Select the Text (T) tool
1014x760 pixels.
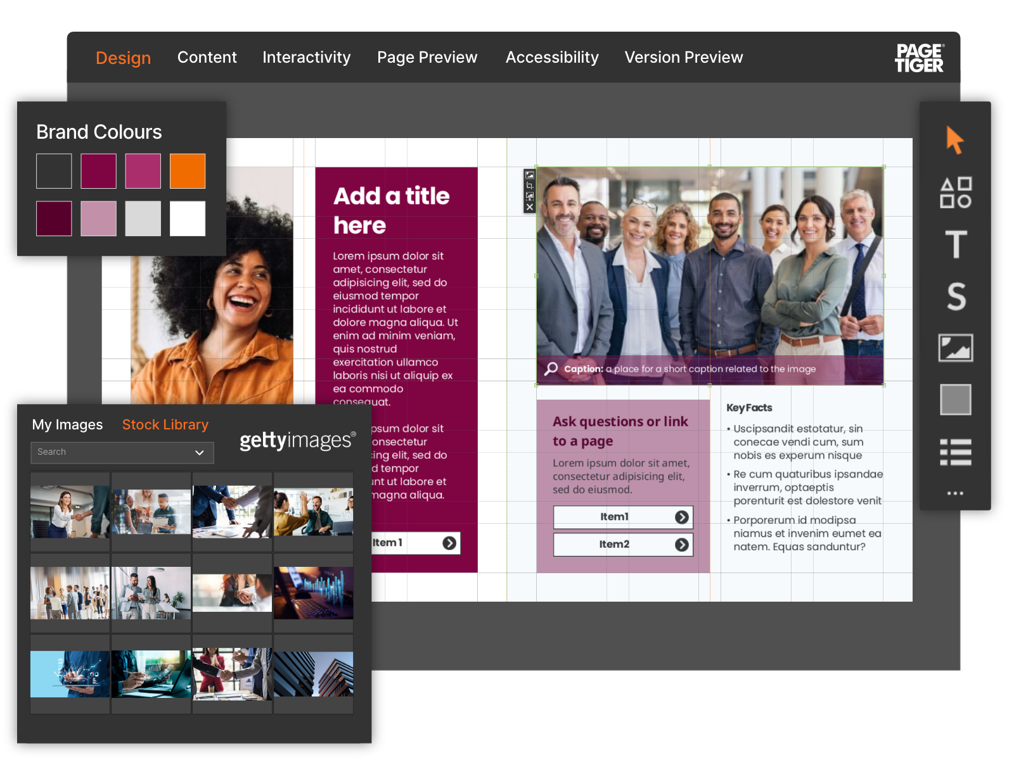(956, 244)
